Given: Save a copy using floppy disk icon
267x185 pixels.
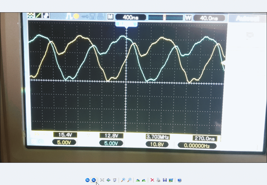Looking at the screenshot, I should pyautogui.click(x=165, y=180).
